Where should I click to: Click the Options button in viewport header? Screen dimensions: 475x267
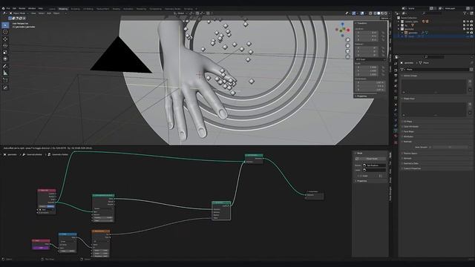[384, 18]
